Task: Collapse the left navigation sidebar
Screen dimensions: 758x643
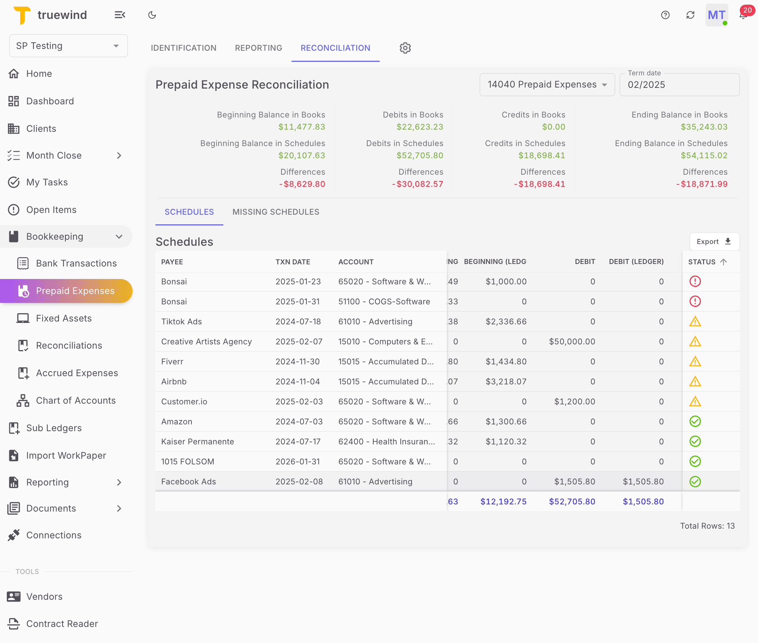Action: coord(120,15)
